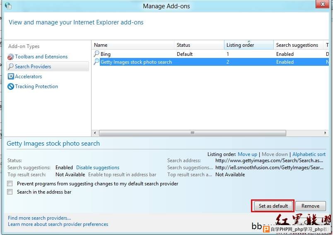Click the Bing search provider icon
Image resolution: width=333 pixels, height=235 pixels.
pyautogui.click(x=97, y=54)
